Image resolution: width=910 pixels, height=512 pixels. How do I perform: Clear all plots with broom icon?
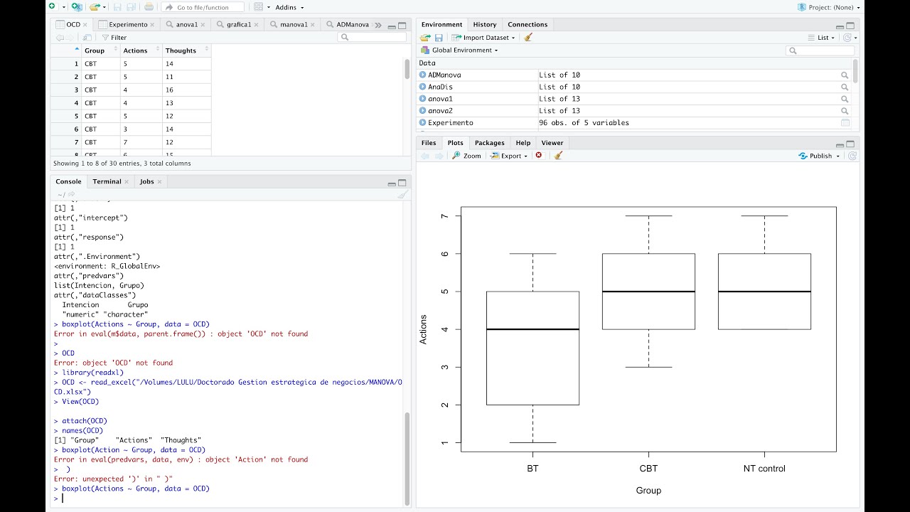click(x=558, y=156)
